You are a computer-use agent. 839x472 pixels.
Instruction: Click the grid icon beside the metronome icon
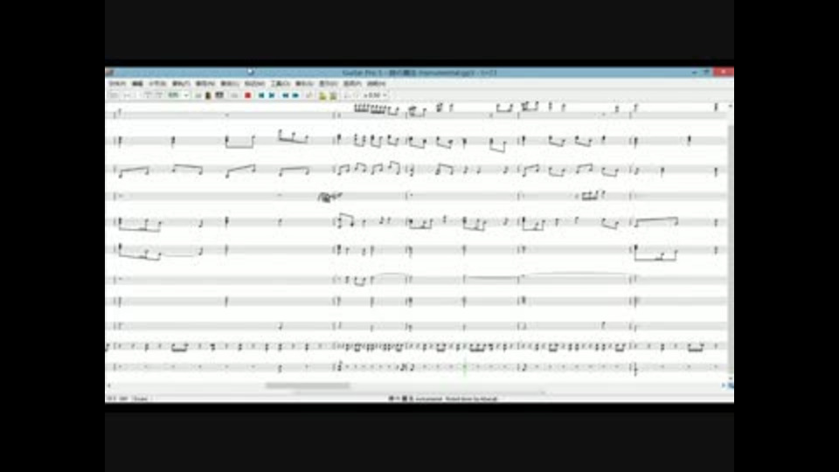click(219, 95)
